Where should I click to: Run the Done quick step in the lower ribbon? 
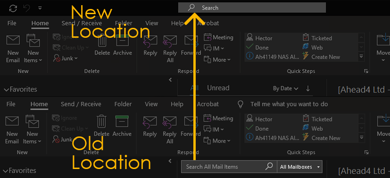257,129
